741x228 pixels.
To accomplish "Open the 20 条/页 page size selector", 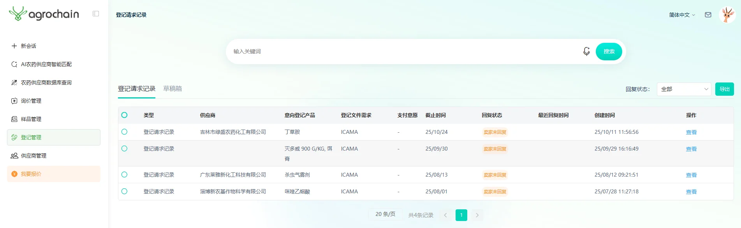I will coord(385,214).
